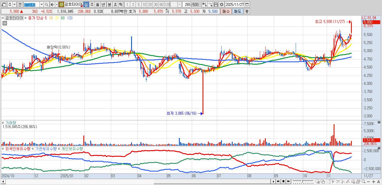Adjust the chart zoom slider handle
Viewport: 382px width, 185px height.
303,181
